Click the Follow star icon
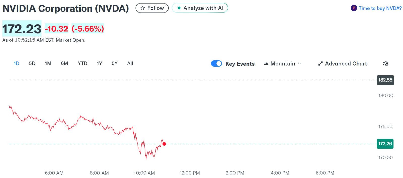This screenshot has height=178, width=403. [143, 8]
